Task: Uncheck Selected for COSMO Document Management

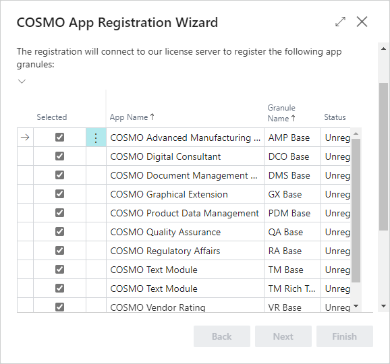Action: (x=59, y=175)
